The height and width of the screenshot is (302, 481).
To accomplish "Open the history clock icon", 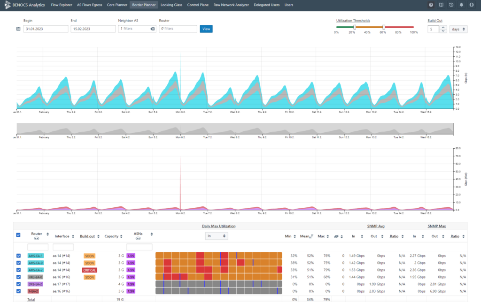I will point(452,5).
